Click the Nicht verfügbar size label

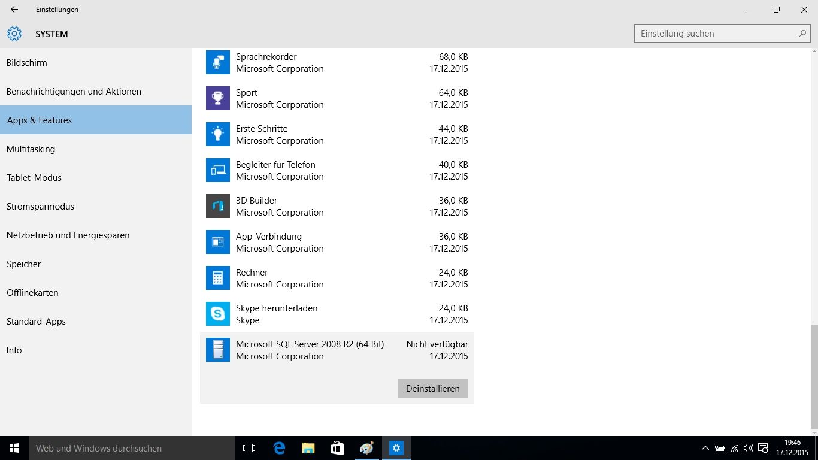[x=437, y=344]
